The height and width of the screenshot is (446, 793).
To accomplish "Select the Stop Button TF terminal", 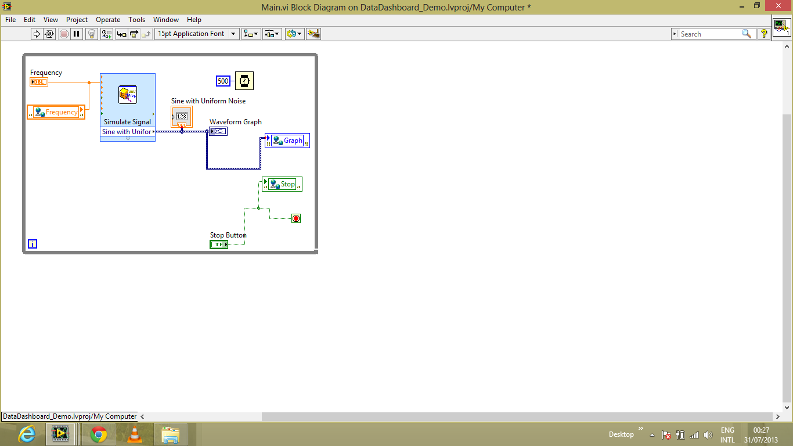I will click(219, 244).
